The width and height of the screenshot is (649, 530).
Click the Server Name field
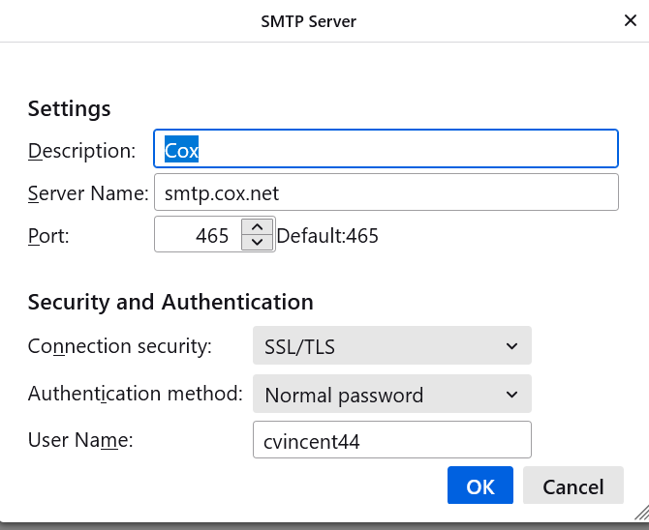pyautogui.click(x=386, y=192)
